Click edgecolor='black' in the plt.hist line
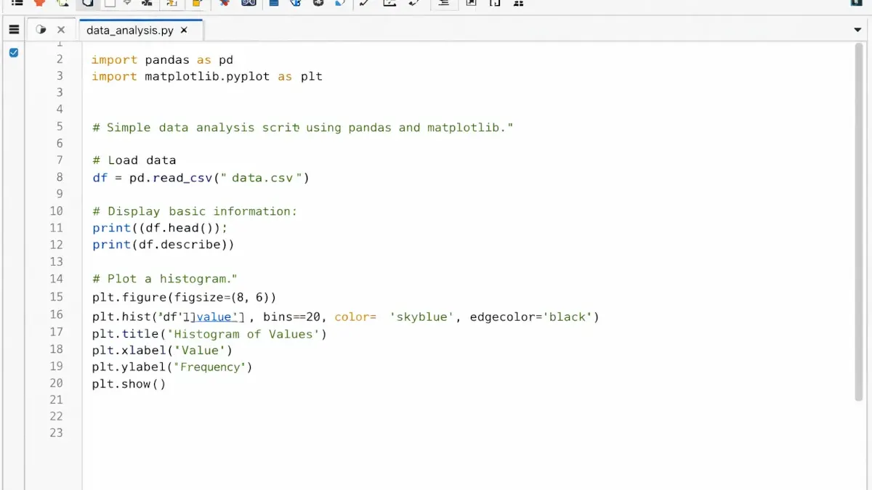This screenshot has height=490, width=872. [531, 317]
